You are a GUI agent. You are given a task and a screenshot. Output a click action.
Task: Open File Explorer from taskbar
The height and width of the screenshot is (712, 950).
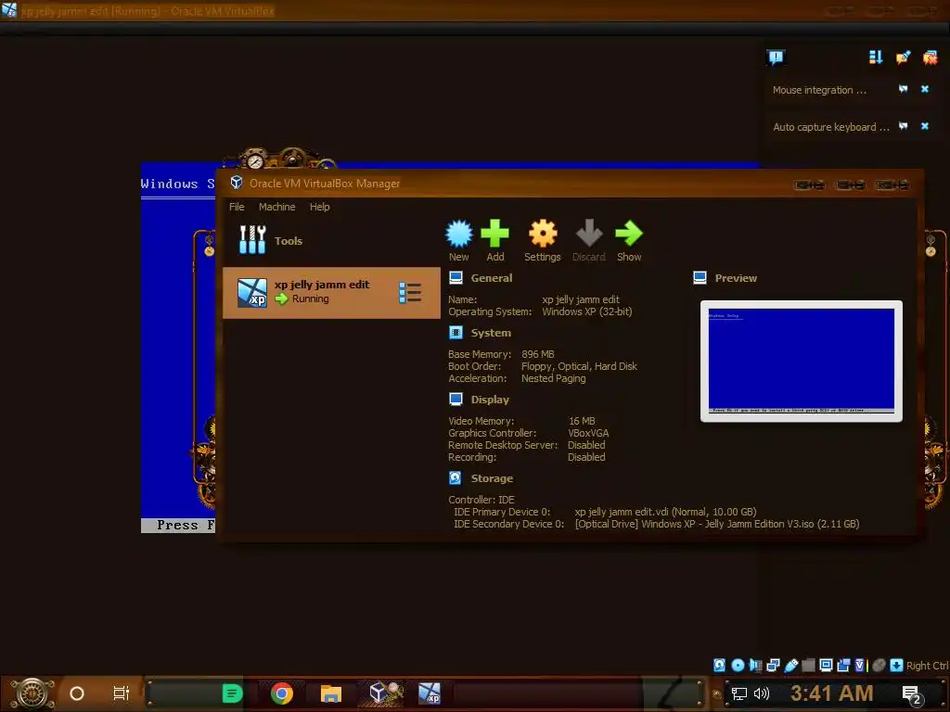click(331, 693)
